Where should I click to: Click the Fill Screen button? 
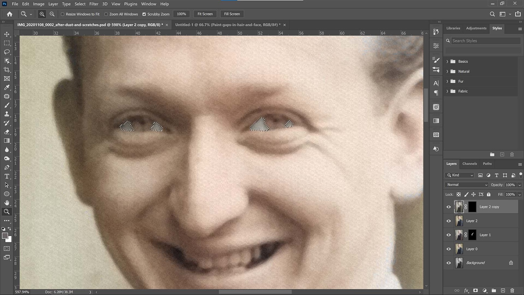coord(232,14)
